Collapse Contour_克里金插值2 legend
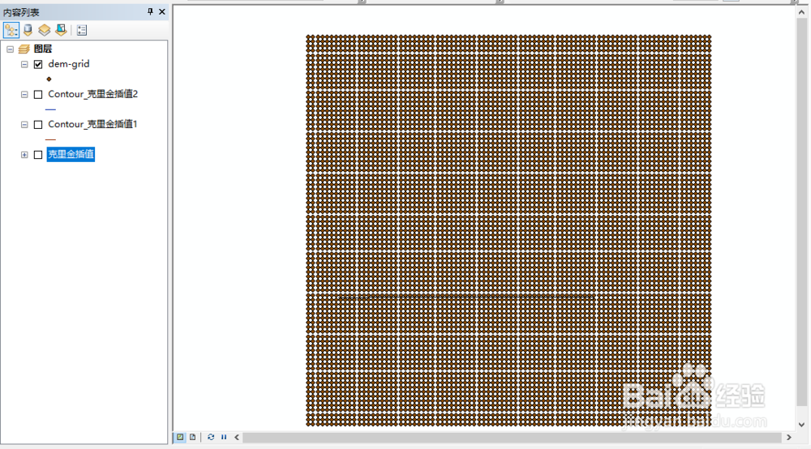 coord(24,95)
